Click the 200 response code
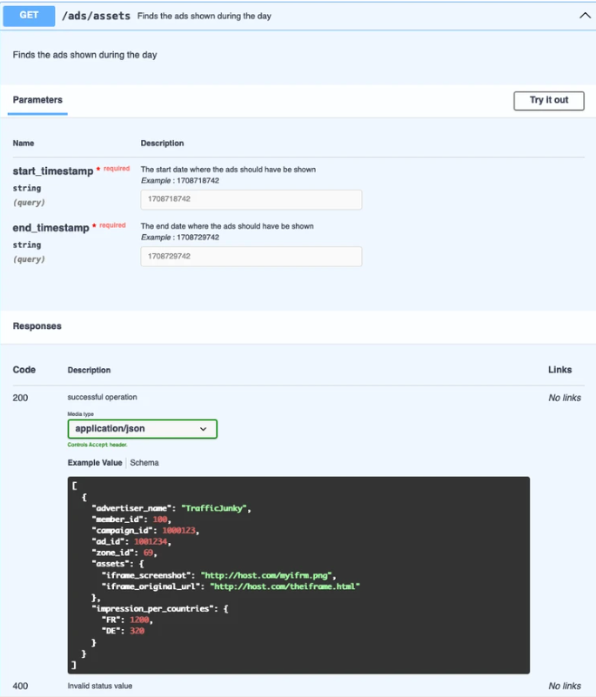Viewport: 596px width, 697px height. [20, 398]
